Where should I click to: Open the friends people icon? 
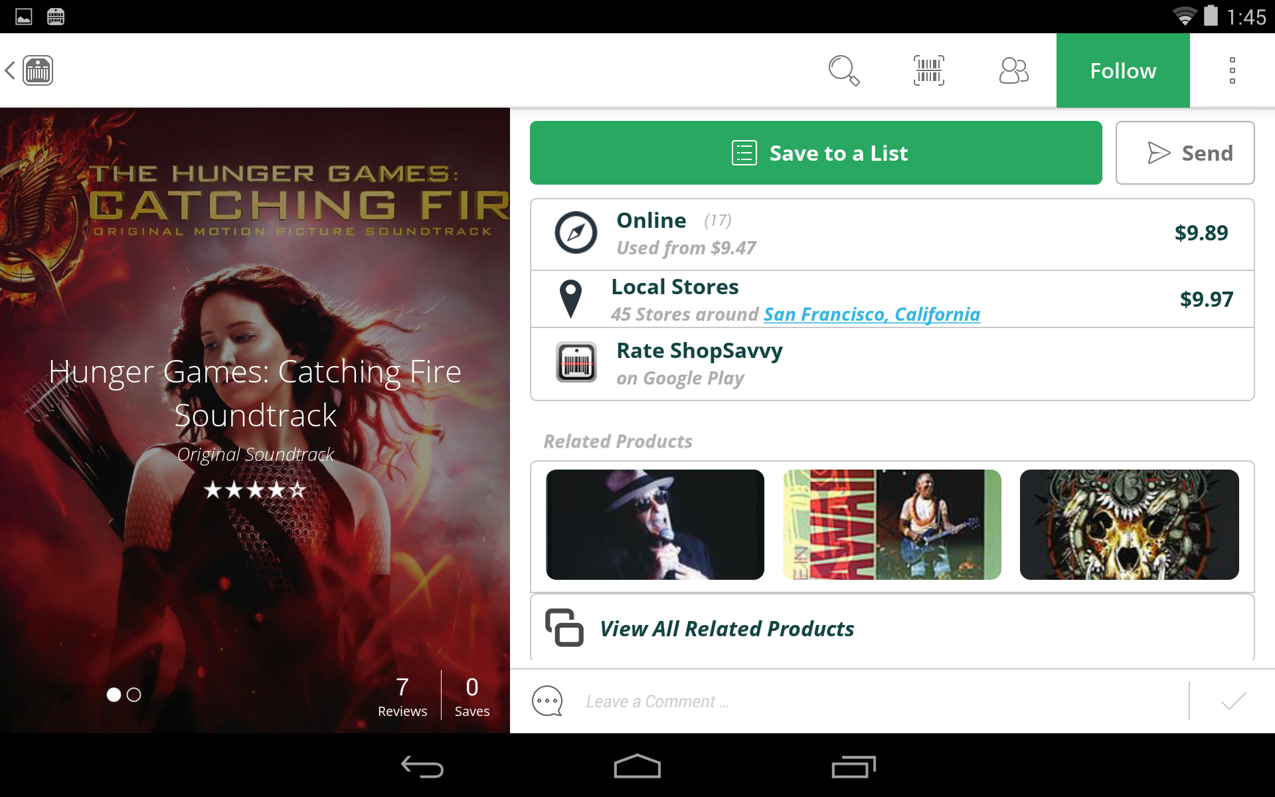coord(1013,70)
